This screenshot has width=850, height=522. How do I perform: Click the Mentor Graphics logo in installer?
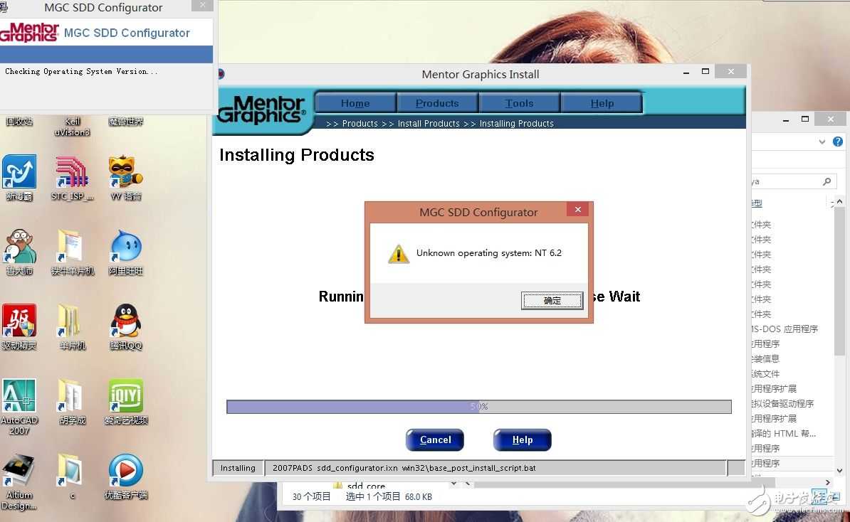262,110
